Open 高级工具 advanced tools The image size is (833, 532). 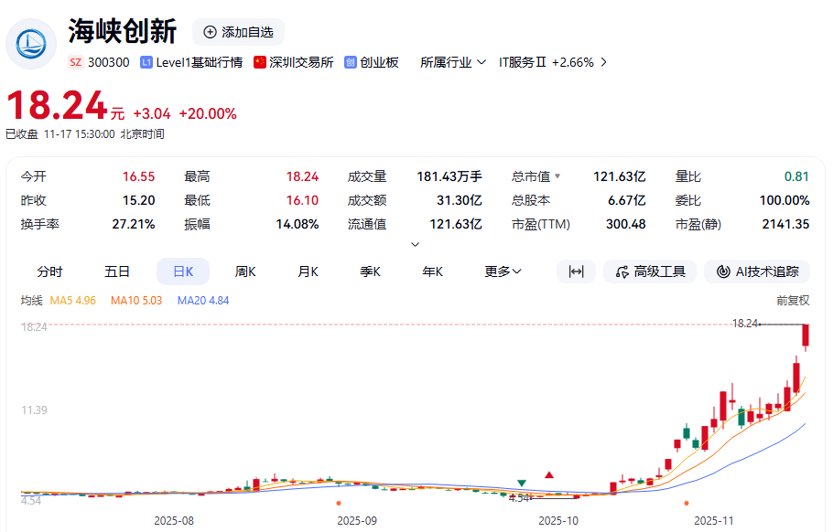pos(650,271)
